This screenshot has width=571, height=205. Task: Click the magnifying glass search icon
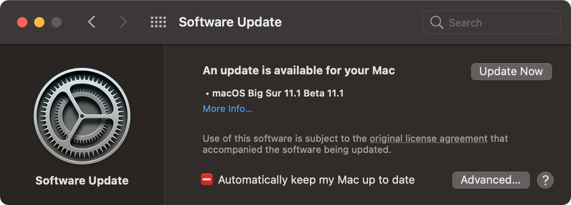click(437, 22)
